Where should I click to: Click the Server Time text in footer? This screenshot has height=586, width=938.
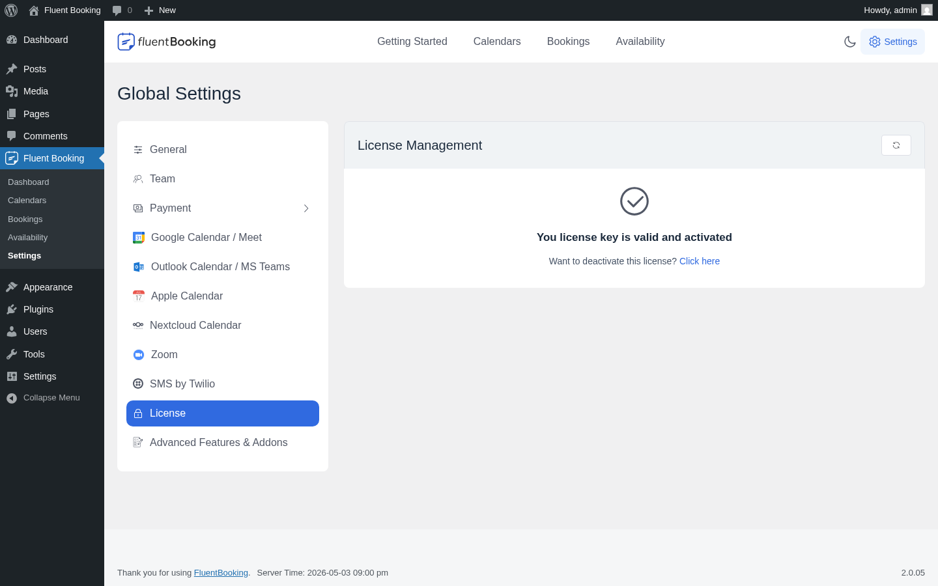click(322, 573)
